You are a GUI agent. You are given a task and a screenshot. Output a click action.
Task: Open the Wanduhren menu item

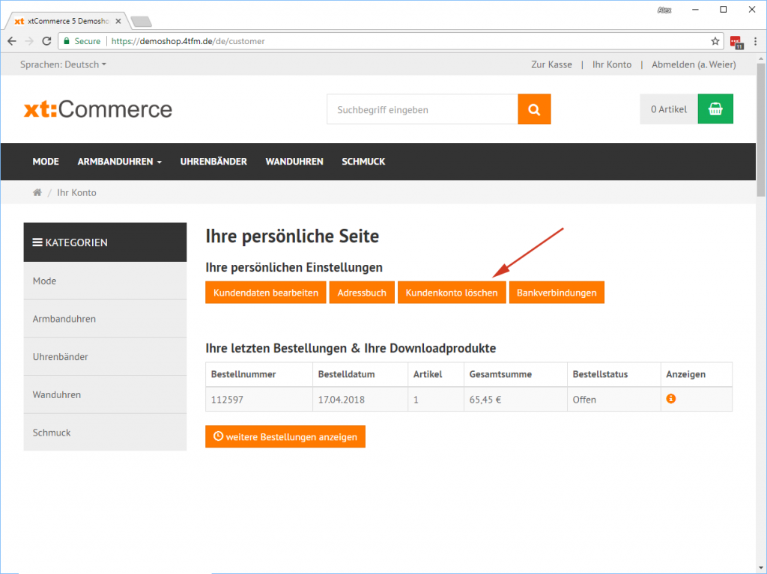point(294,162)
